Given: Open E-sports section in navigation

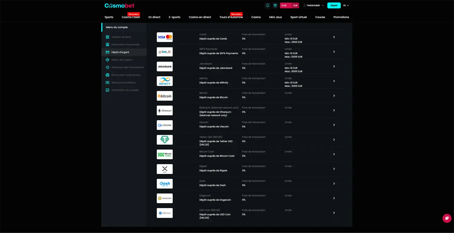Looking at the screenshot, I should [174, 17].
